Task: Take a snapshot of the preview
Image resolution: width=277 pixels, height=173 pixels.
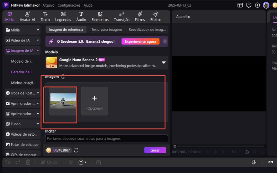Action: (247, 152)
